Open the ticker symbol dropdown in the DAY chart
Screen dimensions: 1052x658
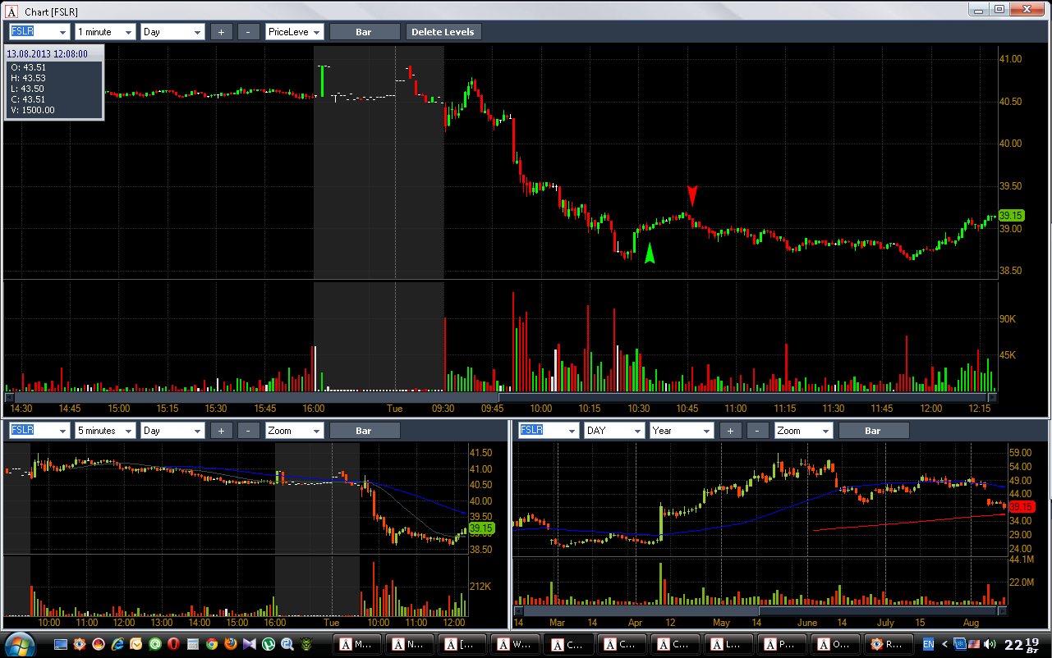coord(549,430)
